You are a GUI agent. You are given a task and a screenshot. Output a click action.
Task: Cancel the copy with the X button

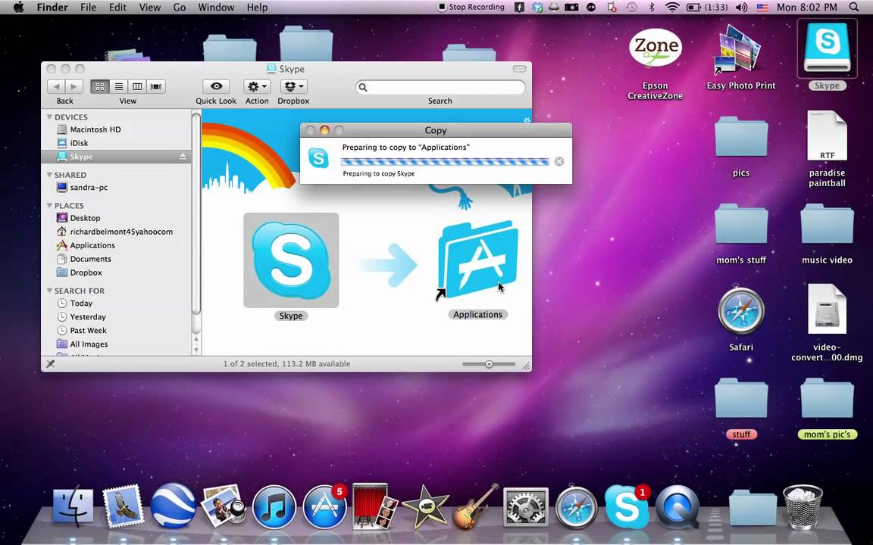pos(559,161)
